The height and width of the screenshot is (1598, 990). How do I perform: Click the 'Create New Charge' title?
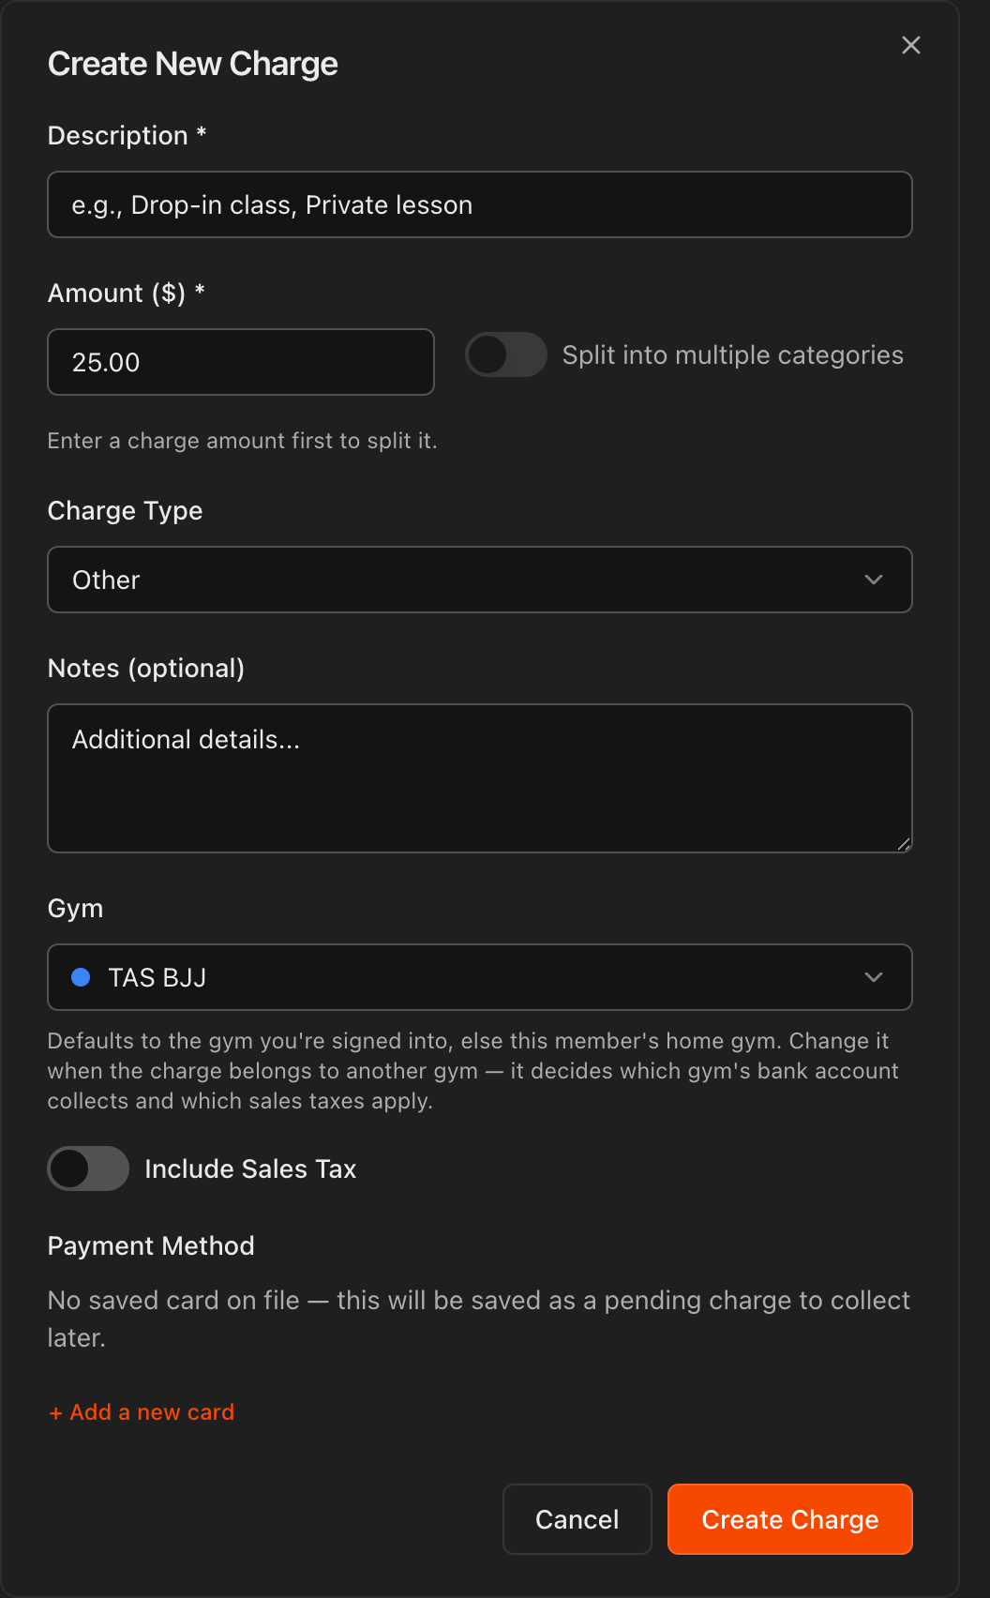[193, 64]
